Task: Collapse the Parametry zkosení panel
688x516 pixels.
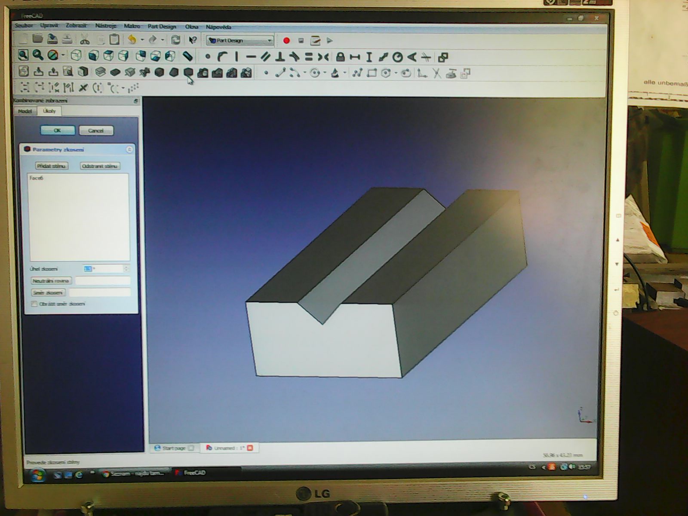Action: click(129, 150)
